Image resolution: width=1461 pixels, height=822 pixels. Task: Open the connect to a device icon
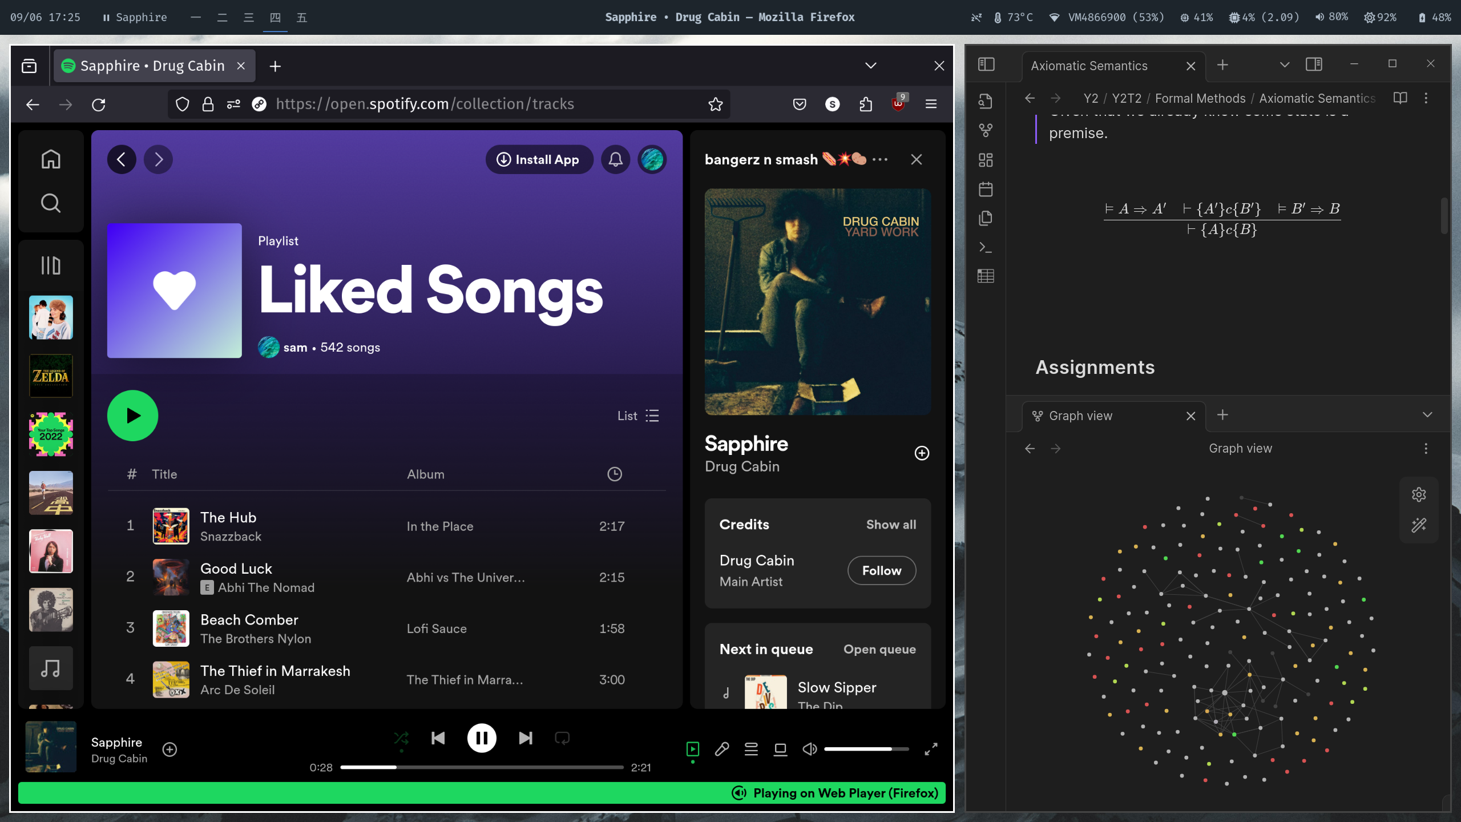[780, 749]
